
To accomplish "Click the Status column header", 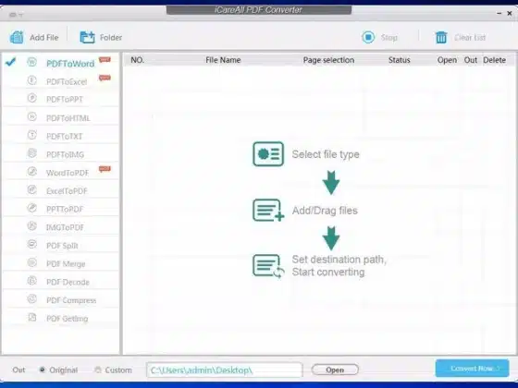I will (399, 60).
